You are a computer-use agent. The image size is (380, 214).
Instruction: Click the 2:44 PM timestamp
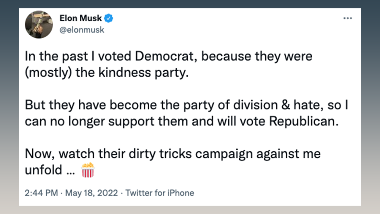click(x=41, y=193)
